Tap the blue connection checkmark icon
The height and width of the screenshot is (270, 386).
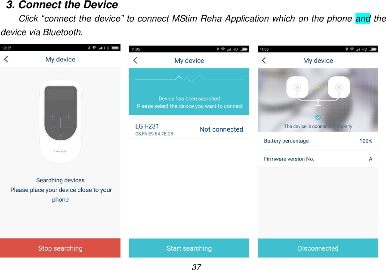pos(318,117)
